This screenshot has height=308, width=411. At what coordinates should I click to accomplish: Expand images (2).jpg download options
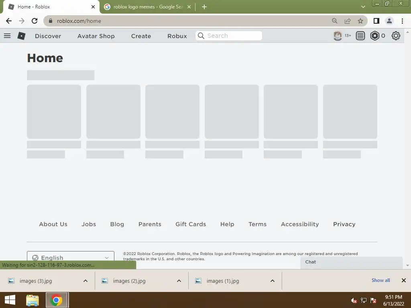[x=179, y=281]
